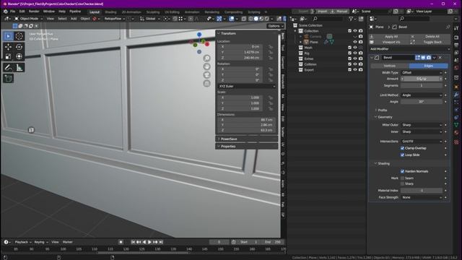Select the Edges affect mode button

pos(428,66)
